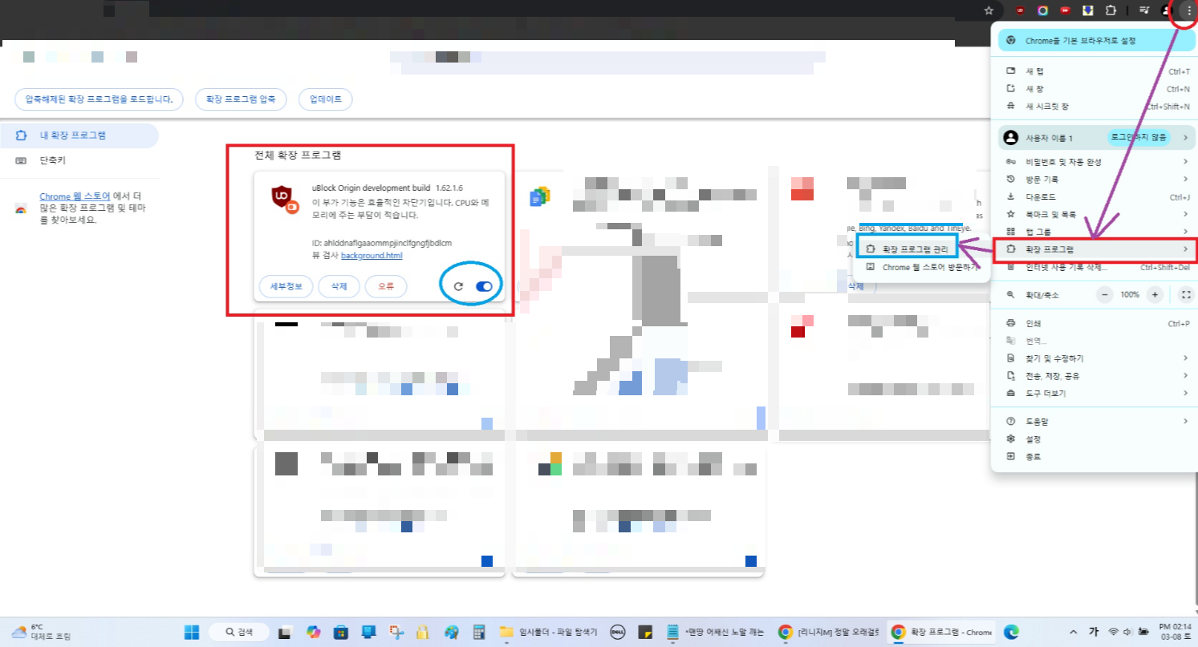Open the background.html inspect view link
The image size is (1198, 647).
click(372, 256)
